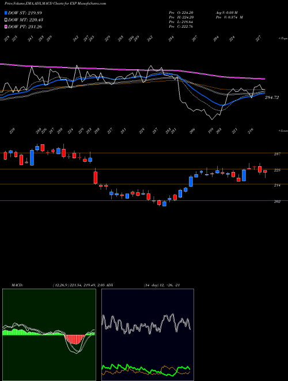
Task: Select the 'DOW MT: 220.43' legend text
Action: click(x=26, y=20)
